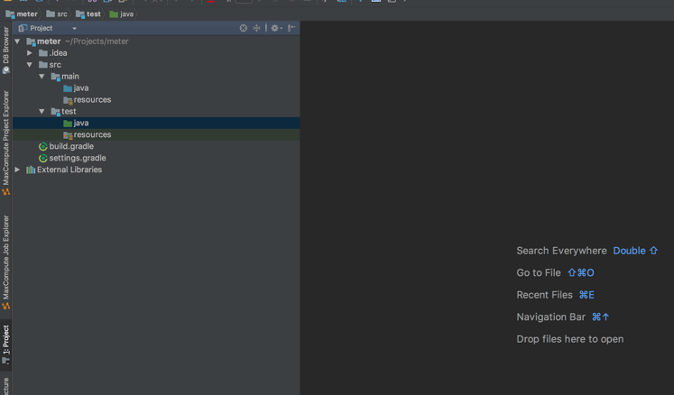
Task: Open the Project panel gear settings
Action: [x=275, y=28]
